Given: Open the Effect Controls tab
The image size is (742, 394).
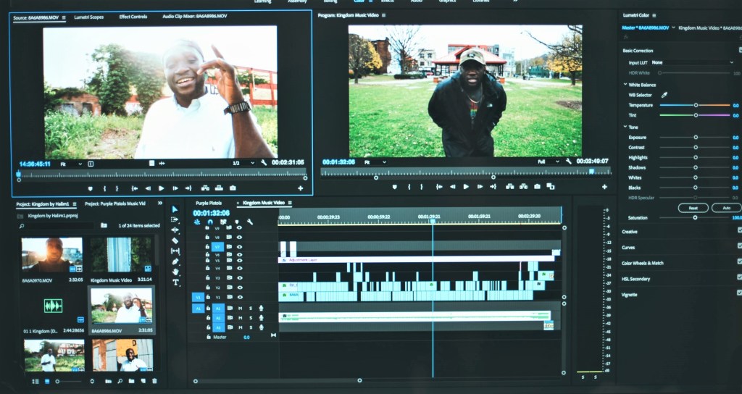Looking at the screenshot, I should (133, 17).
